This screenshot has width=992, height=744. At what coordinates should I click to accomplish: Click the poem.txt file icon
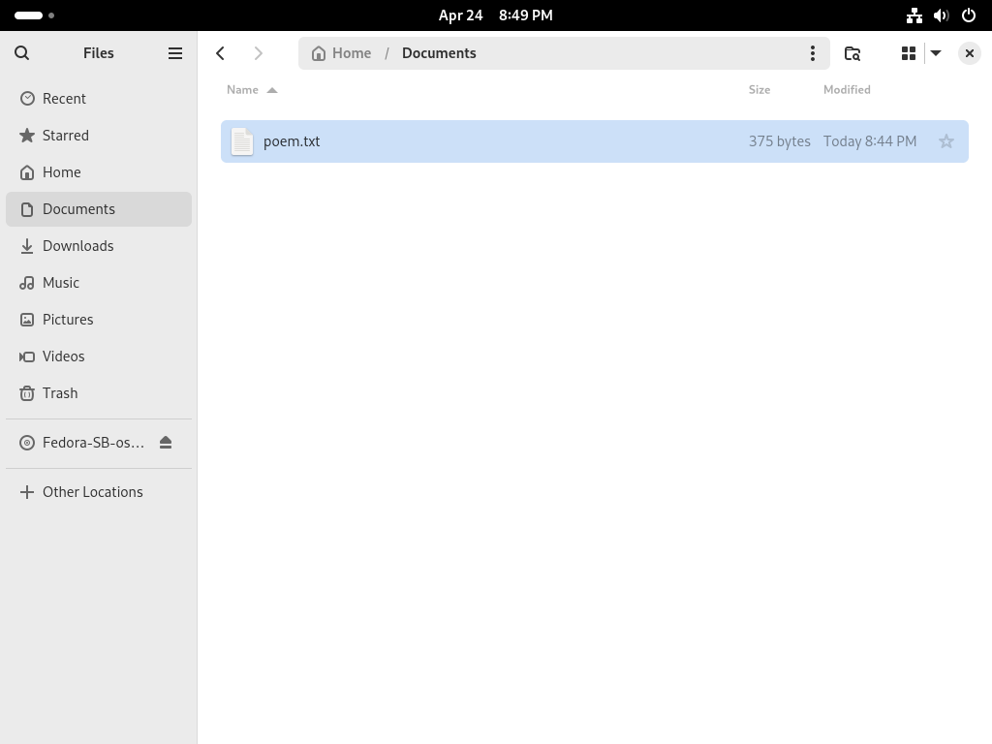point(241,141)
